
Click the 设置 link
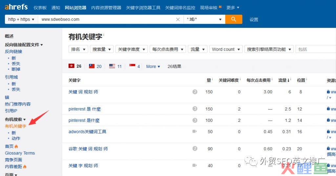[x=254, y=19]
